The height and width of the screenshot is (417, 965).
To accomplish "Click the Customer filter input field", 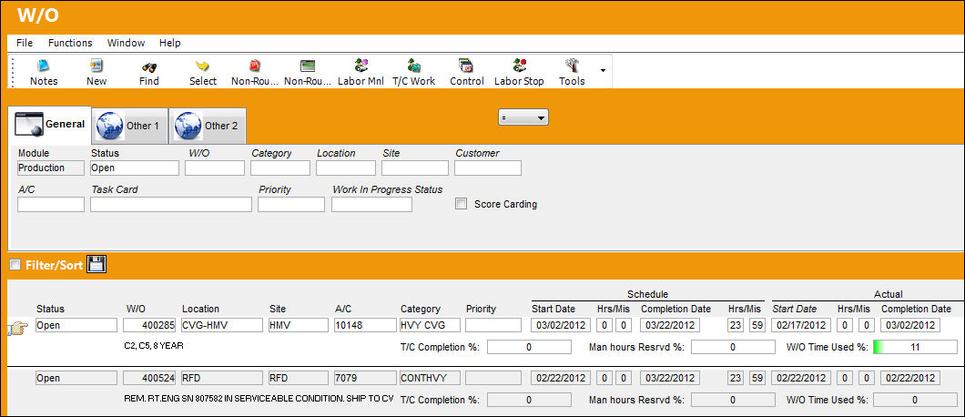I will coord(488,168).
